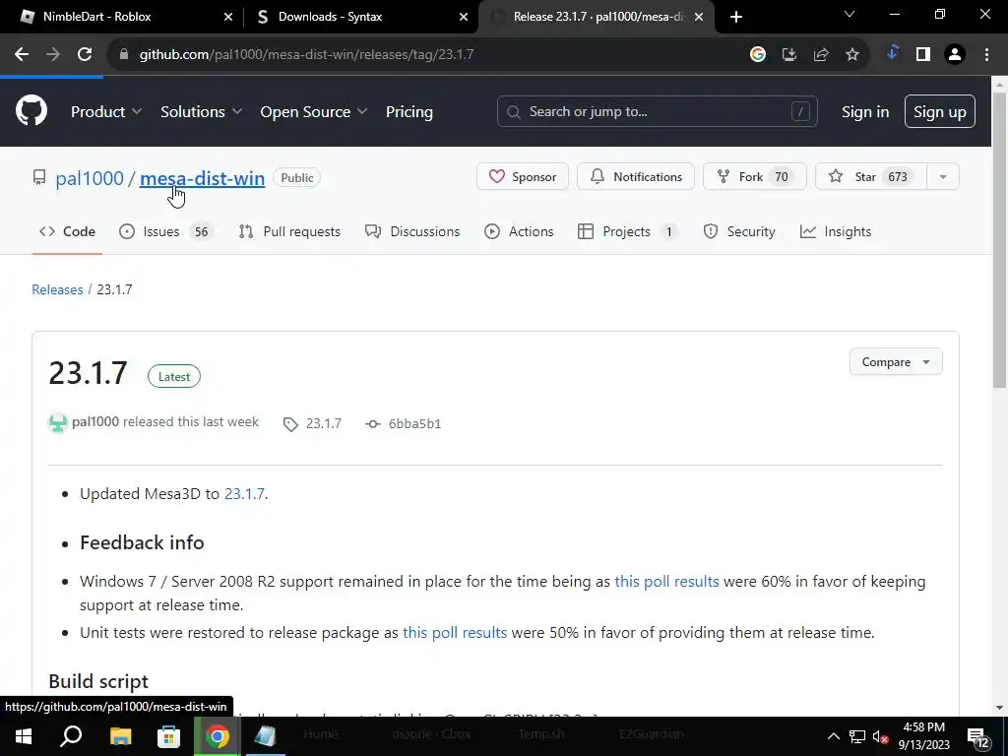Viewport: 1008px width, 756px height.
Task: Click the muted volume tray icon
Action: click(880, 736)
